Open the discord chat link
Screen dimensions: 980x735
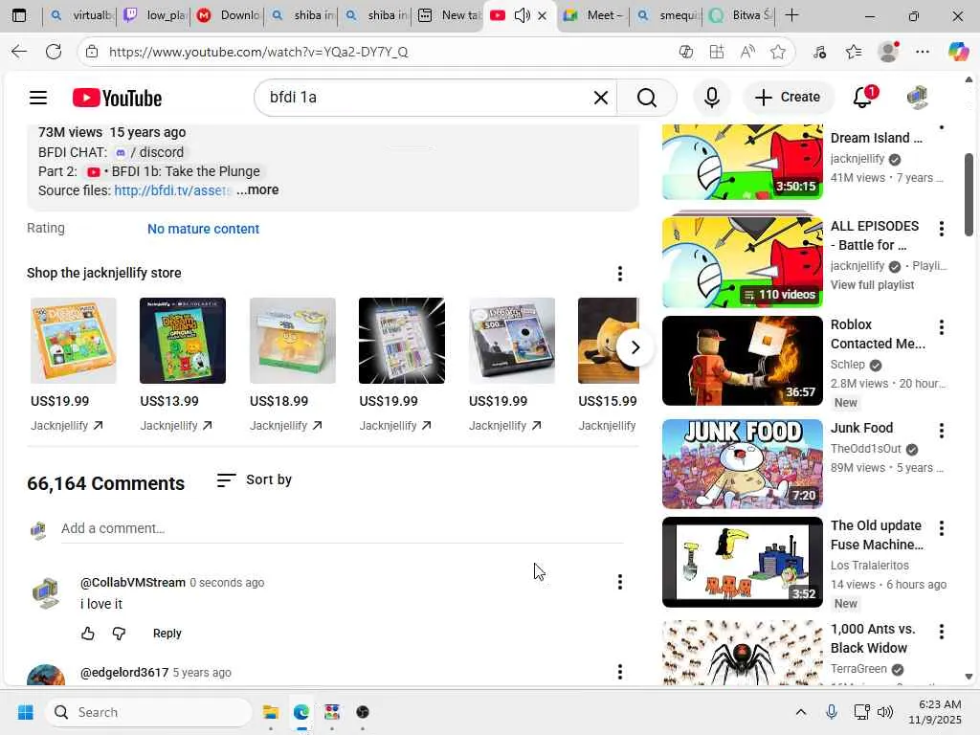pos(150,152)
